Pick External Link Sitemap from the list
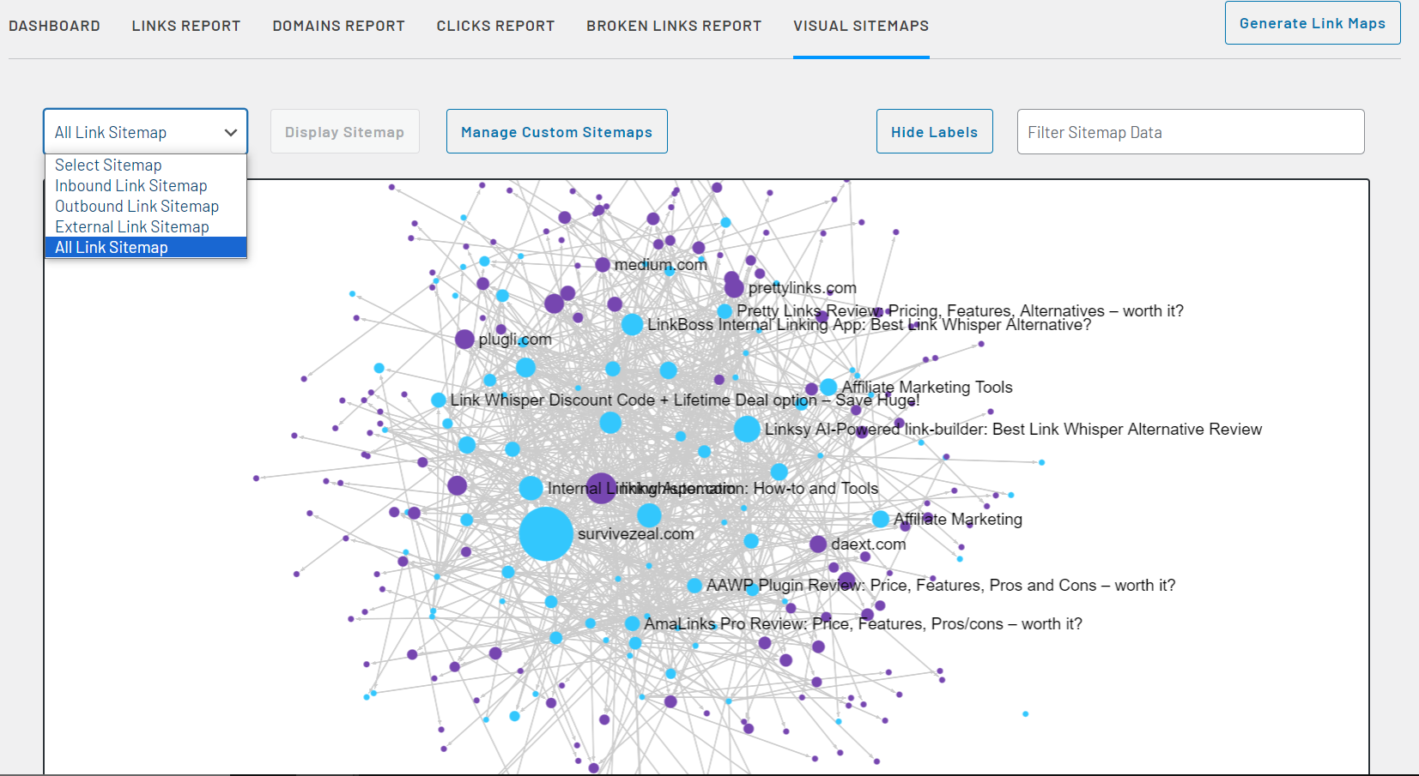The width and height of the screenshot is (1419, 776). [x=131, y=226]
